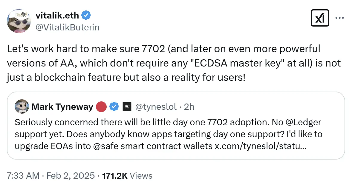Open the @tyneslol handle
The width and height of the screenshot is (349, 190).
pos(157,106)
